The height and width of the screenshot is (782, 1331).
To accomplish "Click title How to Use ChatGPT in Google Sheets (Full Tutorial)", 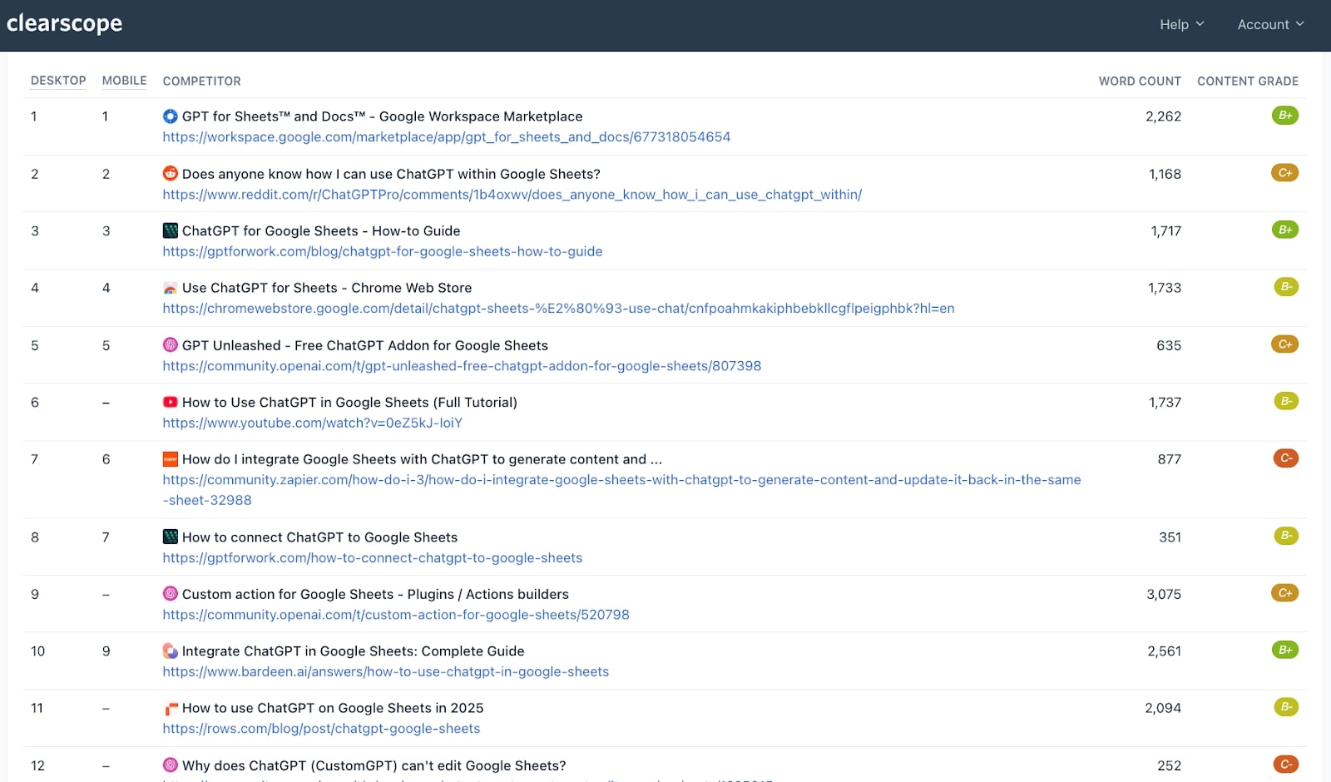I will click(349, 402).
